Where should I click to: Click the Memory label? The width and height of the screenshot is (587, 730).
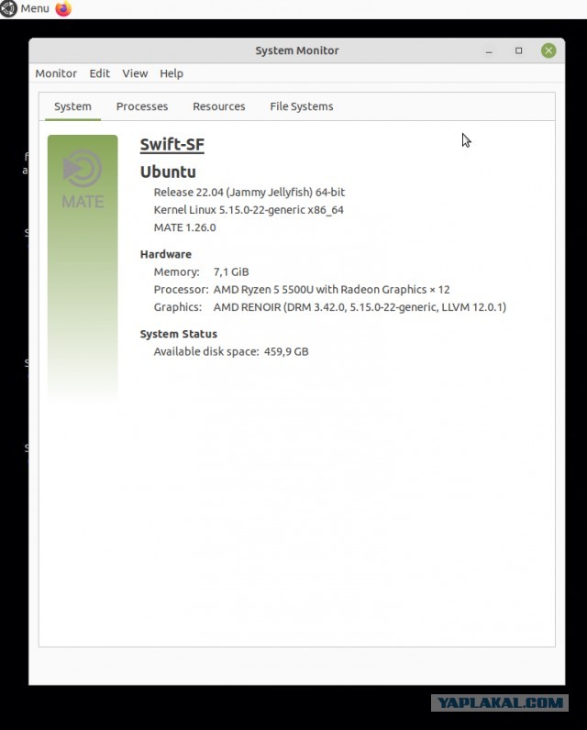pos(176,271)
